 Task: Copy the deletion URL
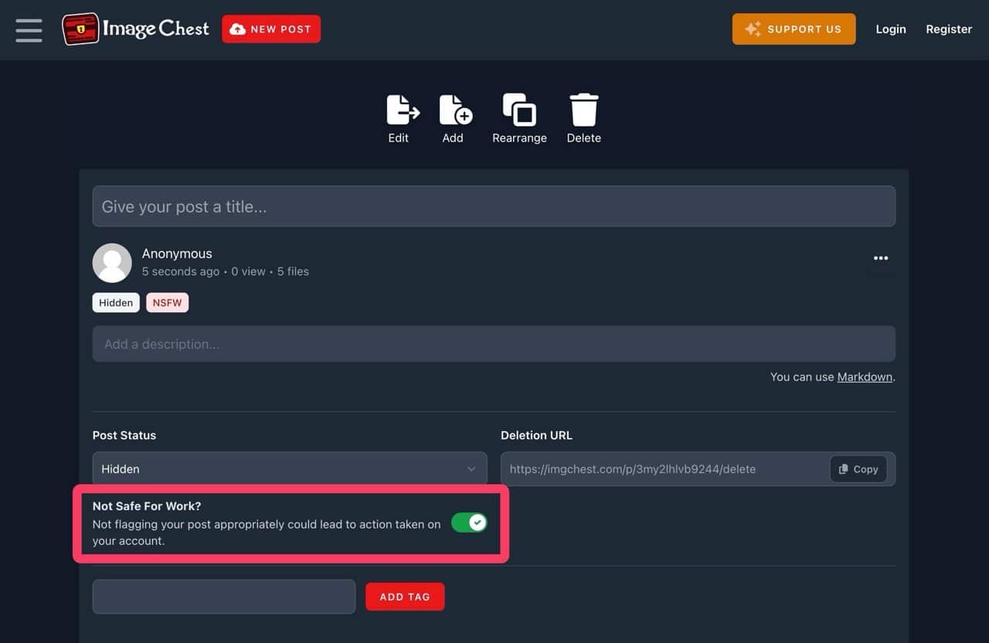pos(858,469)
